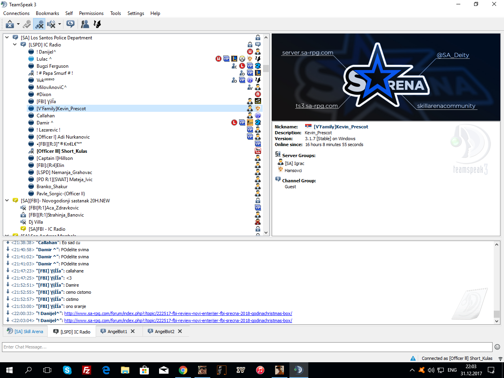Click the black wolf toolbar icon

(x=97, y=24)
